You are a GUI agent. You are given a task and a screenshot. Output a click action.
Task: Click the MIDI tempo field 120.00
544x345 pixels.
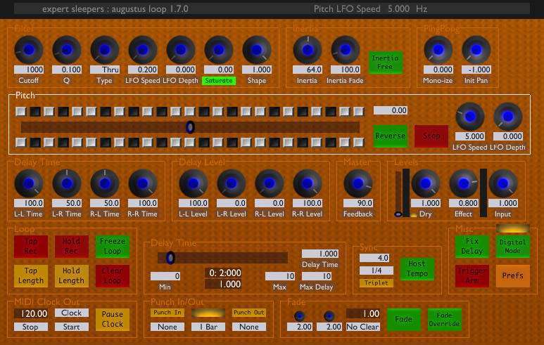31,313
